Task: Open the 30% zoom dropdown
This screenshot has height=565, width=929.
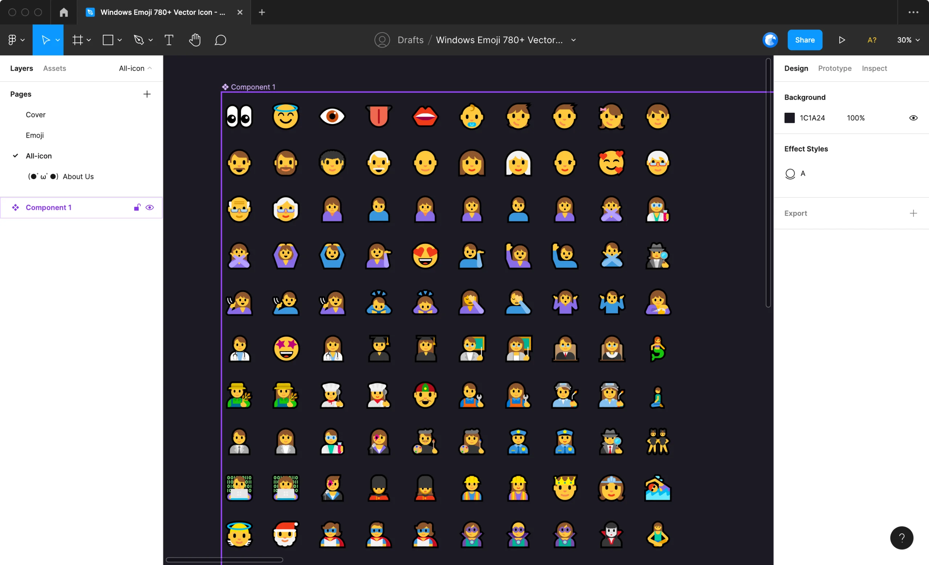Action: click(x=908, y=40)
